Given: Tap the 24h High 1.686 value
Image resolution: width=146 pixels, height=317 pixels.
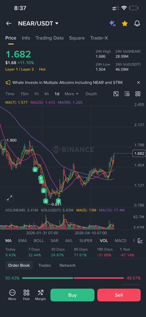Looking at the screenshot, I should [x=100, y=57].
